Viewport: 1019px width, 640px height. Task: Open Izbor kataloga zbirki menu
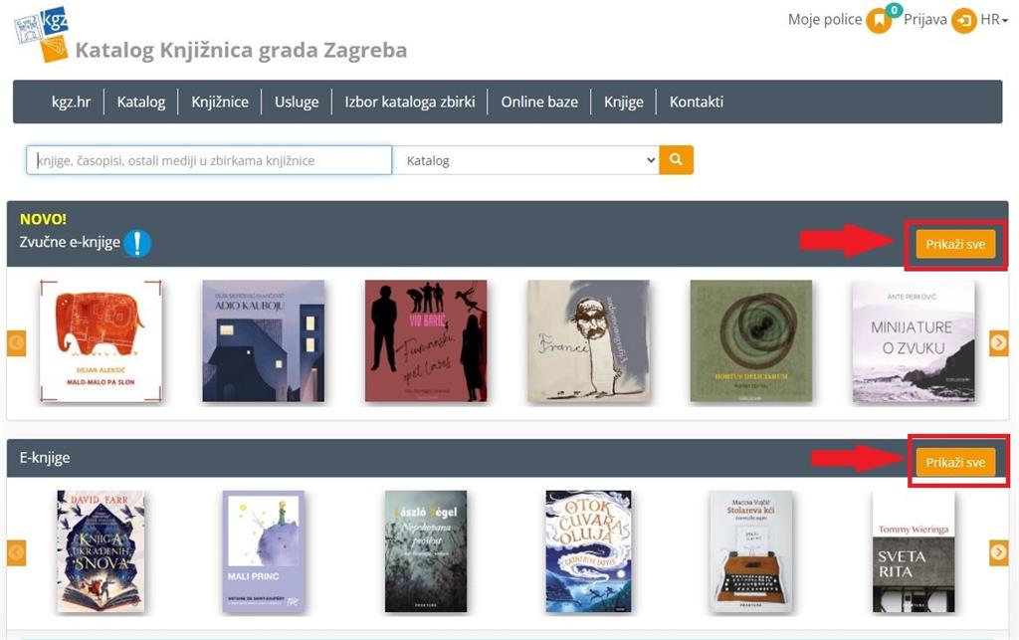(x=409, y=102)
